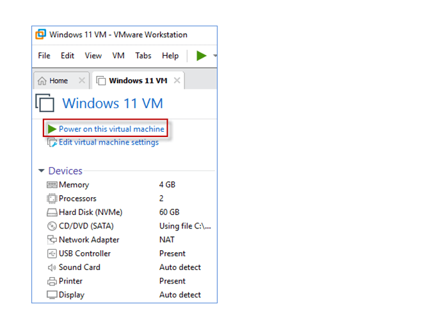
Task: Open the power options dropdown arrow in toolbar
Action: click(x=215, y=56)
